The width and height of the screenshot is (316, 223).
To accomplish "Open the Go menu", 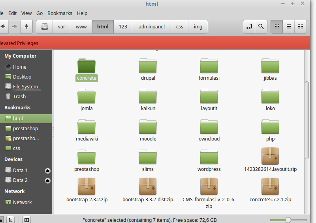I will coord(39,13).
